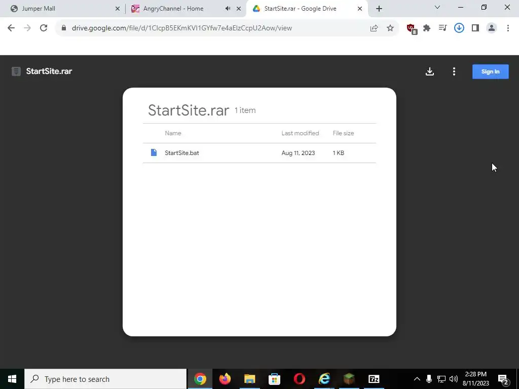Open the taskbar clock showing 2:28 PM
The image size is (519, 389).
(x=475, y=379)
